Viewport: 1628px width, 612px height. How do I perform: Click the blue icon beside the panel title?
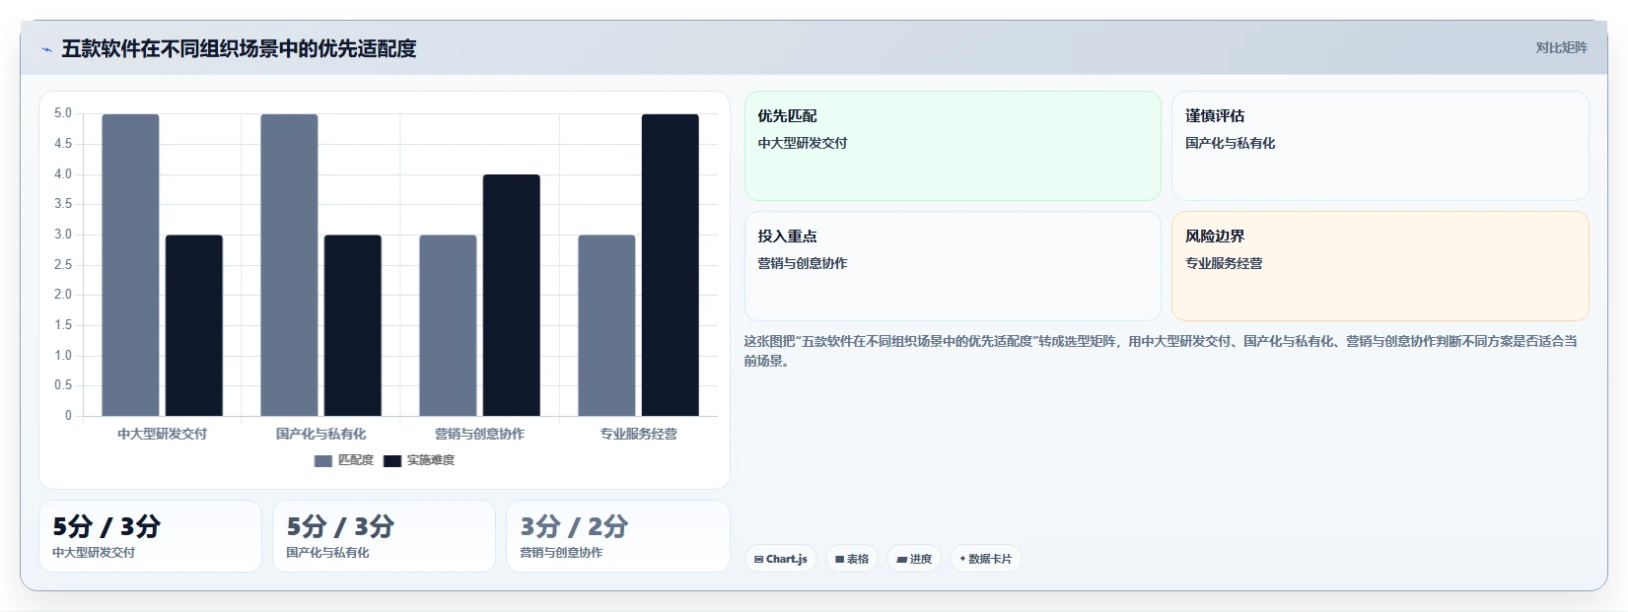(x=46, y=49)
